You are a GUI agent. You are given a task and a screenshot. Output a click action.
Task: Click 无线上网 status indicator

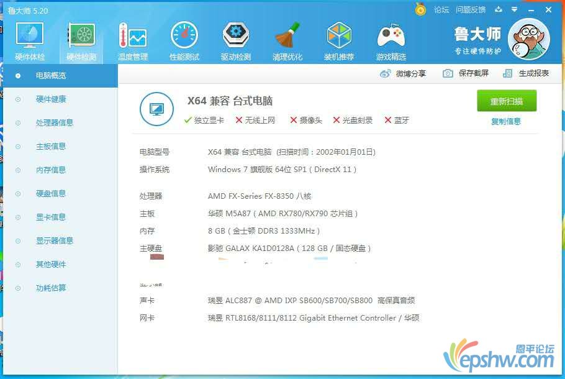tap(255, 120)
